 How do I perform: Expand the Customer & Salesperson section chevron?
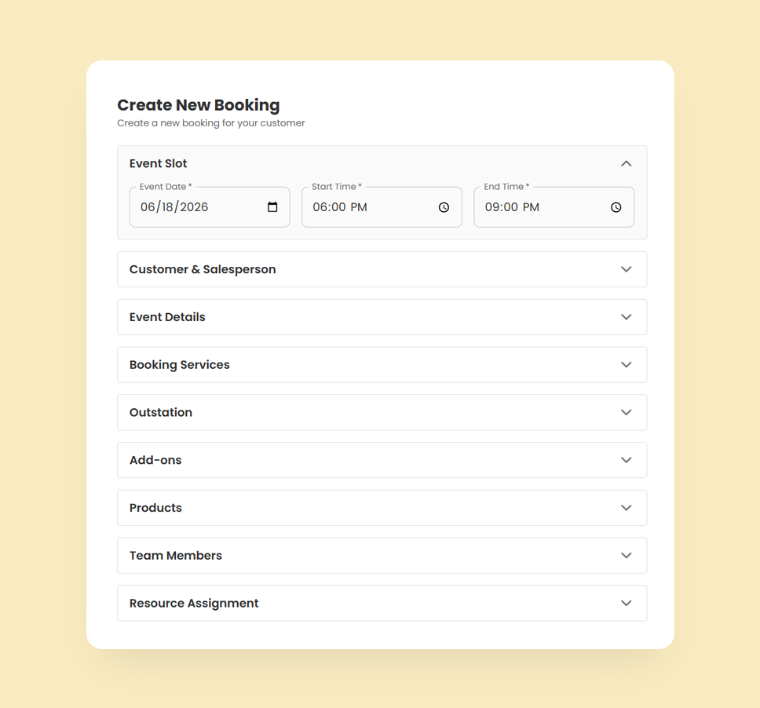[x=627, y=269]
